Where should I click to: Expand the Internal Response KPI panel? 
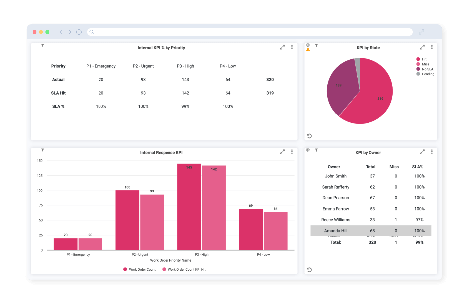pyautogui.click(x=282, y=152)
